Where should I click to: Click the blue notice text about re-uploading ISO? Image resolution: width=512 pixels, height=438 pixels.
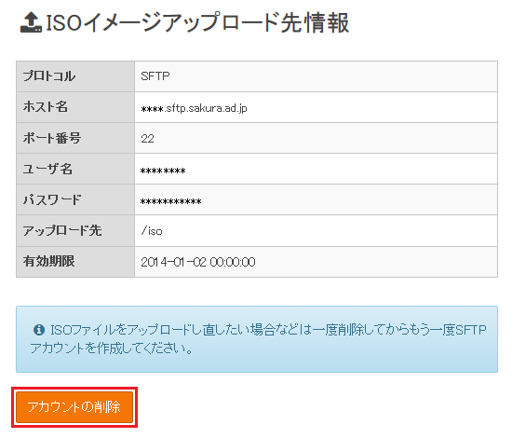click(x=258, y=339)
